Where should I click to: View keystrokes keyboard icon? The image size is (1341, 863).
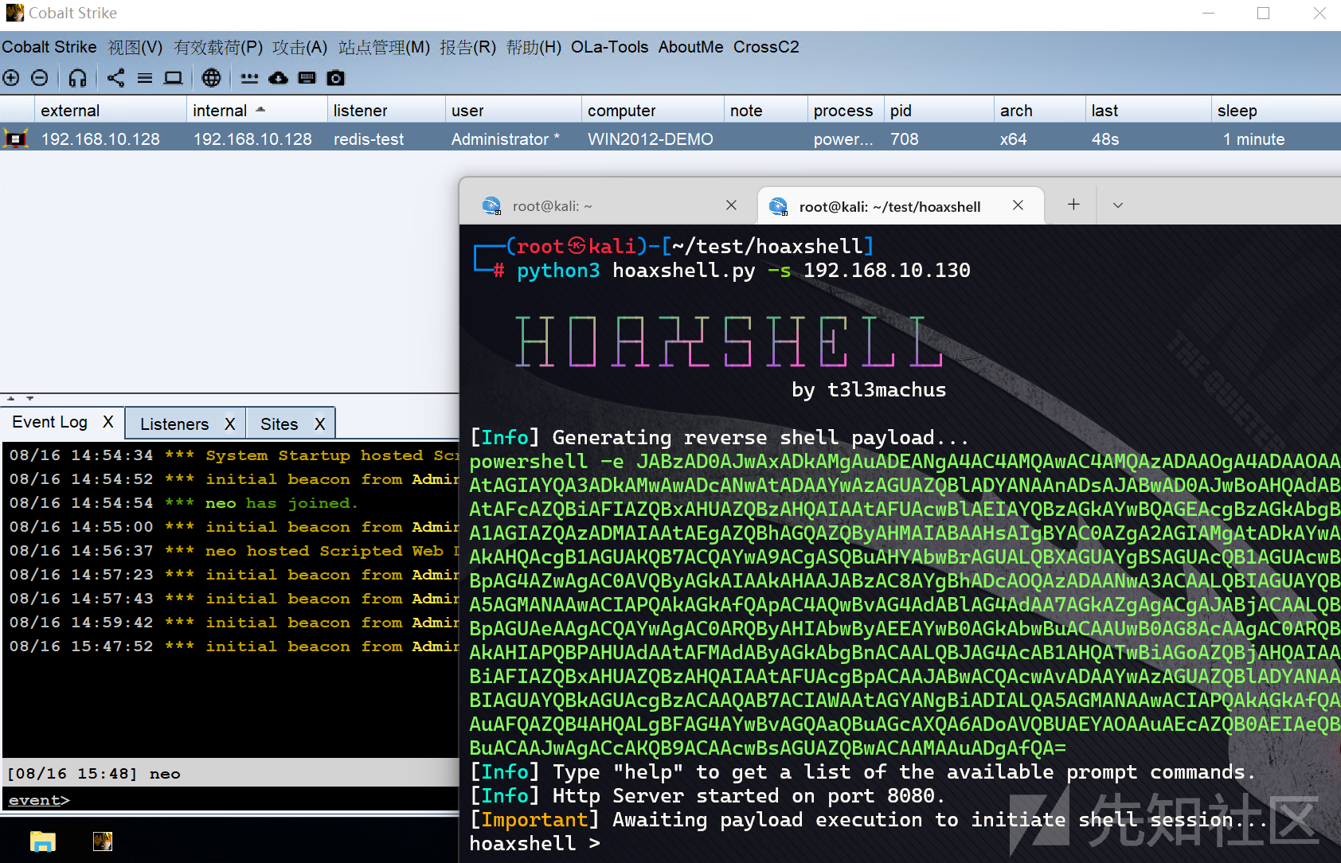[x=307, y=78]
